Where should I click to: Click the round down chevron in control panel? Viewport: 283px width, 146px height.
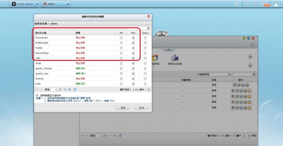pos(250,66)
